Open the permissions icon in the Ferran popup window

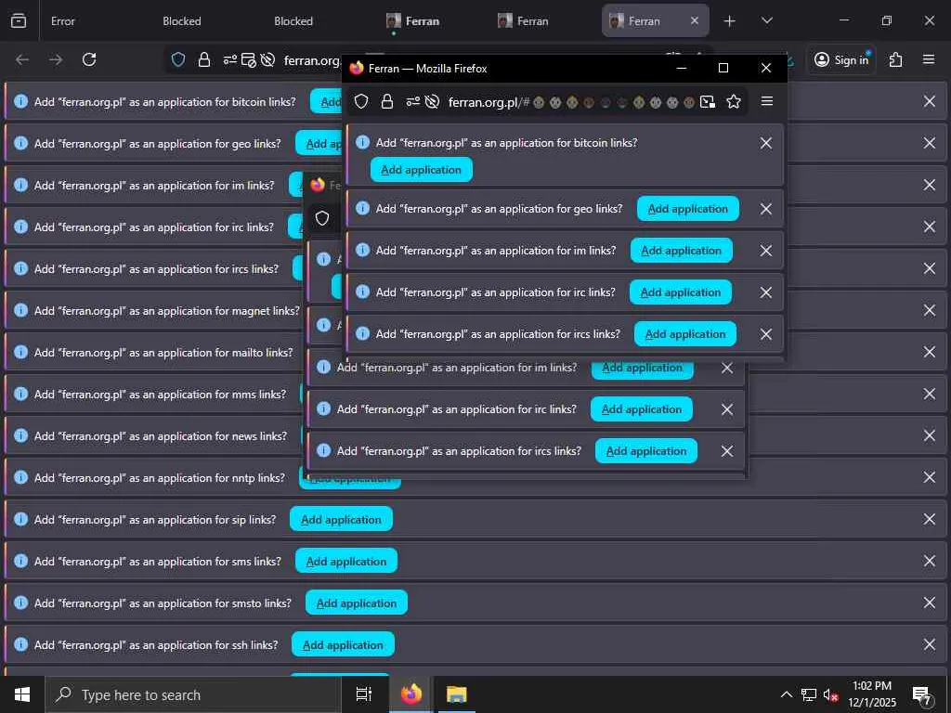pyautogui.click(x=413, y=101)
